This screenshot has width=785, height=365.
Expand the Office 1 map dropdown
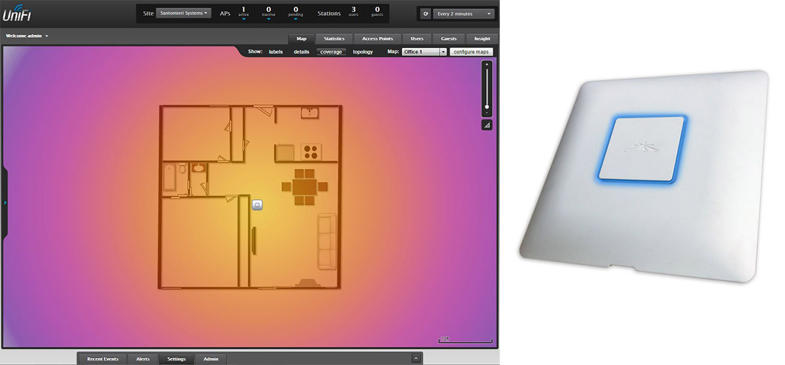click(x=443, y=52)
